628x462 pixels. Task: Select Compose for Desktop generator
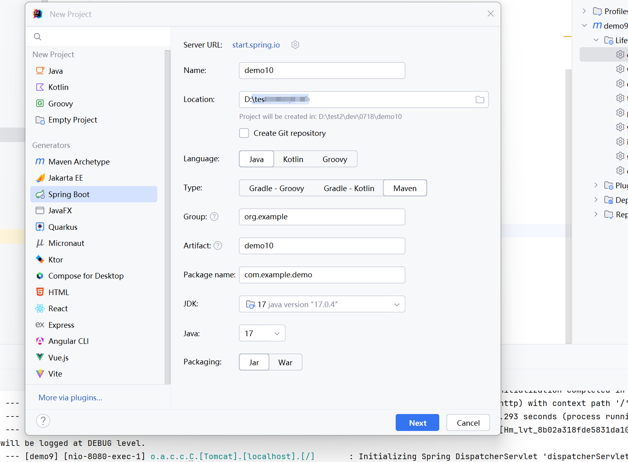coord(94,276)
